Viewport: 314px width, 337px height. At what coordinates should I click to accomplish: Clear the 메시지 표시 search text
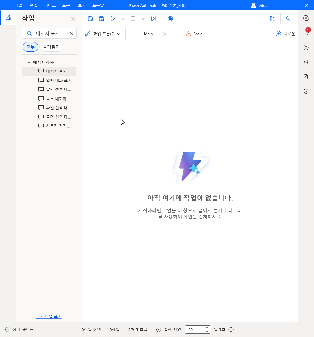click(71, 33)
